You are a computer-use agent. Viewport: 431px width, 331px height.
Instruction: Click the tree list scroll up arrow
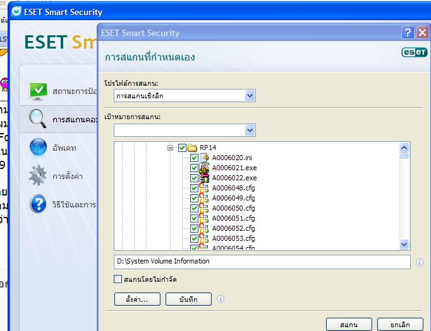404,148
